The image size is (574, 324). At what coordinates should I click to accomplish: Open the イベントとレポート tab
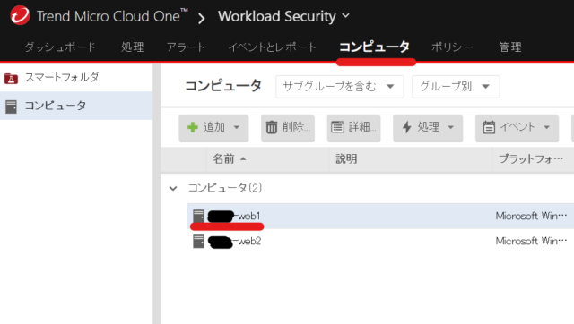(x=272, y=47)
